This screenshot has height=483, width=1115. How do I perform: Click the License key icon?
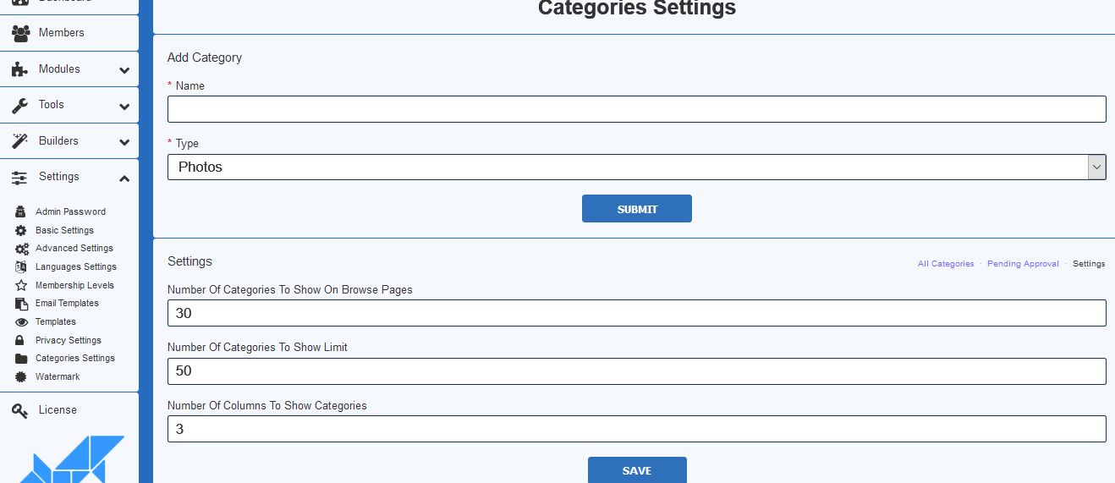click(x=20, y=410)
